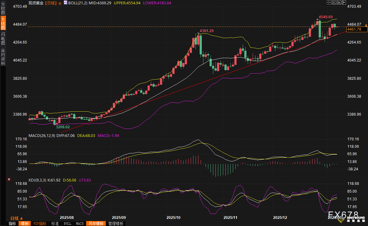This screenshot has height=226, width=368.
Task: Click the rightmost chart layout icon at top right
Action: (343, 2)
